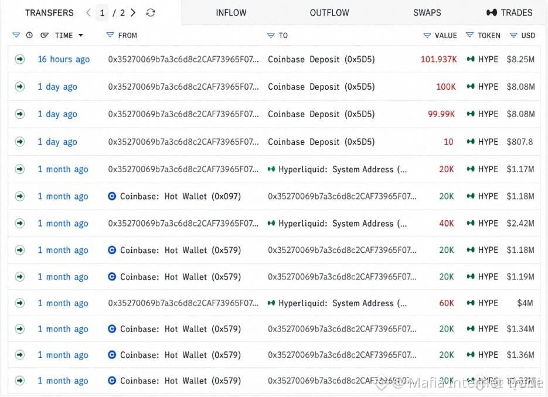The width and height of the screenshot is (548, 397).
Task: Click the clock icon in header
Action: coord(29,35)
